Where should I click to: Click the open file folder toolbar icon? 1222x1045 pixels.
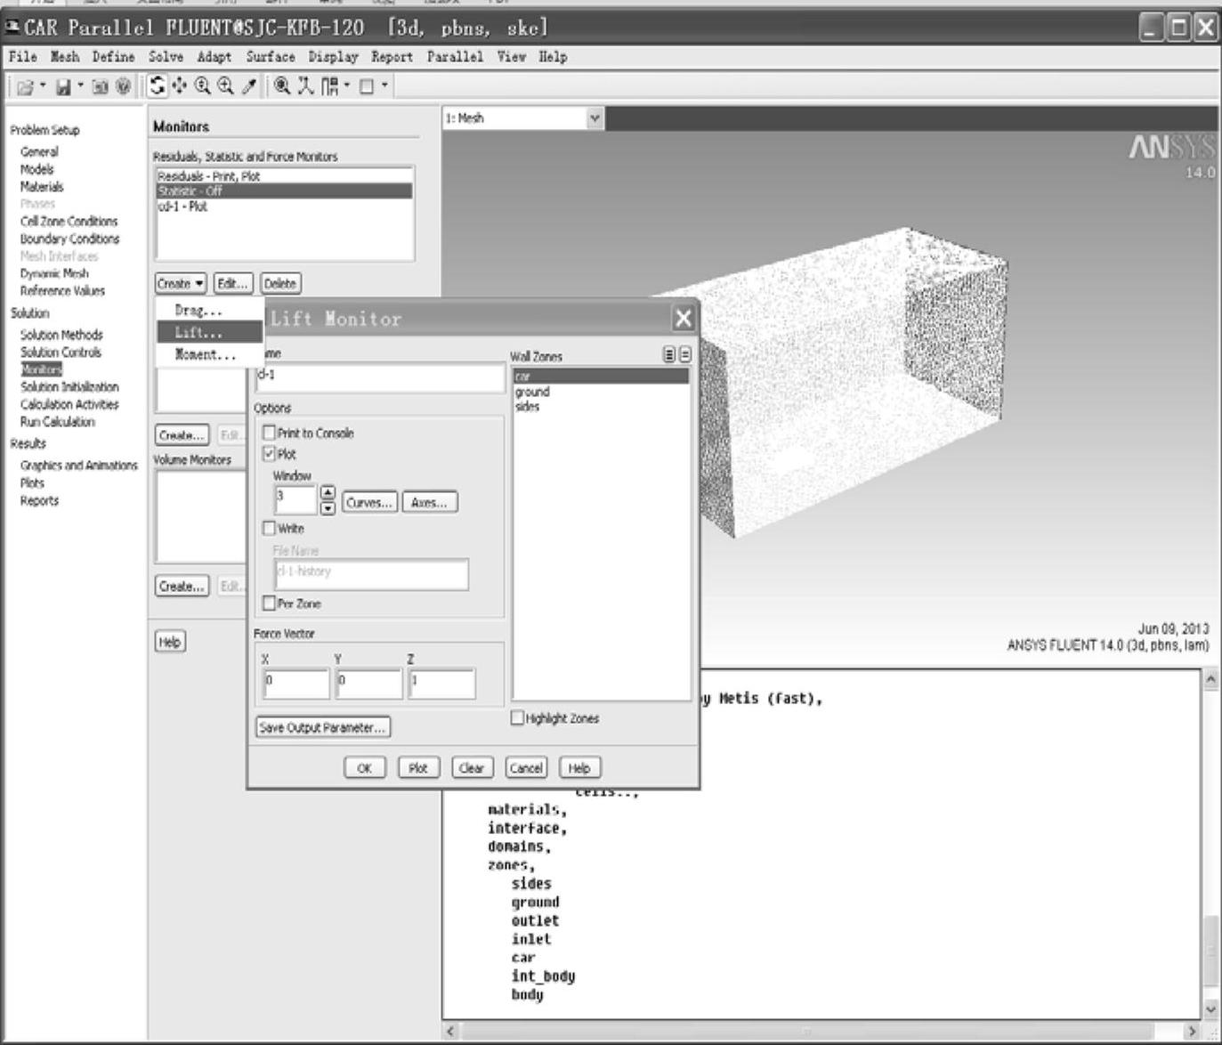point(26,87)
